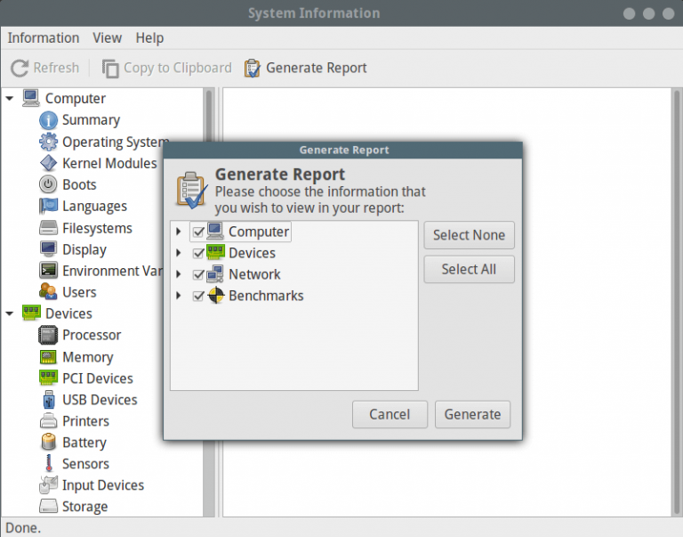Click the Sensors thermometer icon

[48, 464]
